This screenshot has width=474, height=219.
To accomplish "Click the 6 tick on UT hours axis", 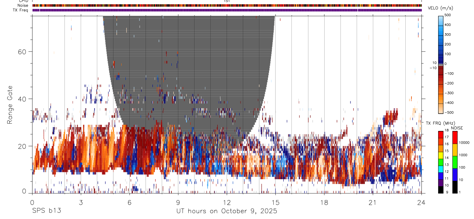I will coord(130,202).
